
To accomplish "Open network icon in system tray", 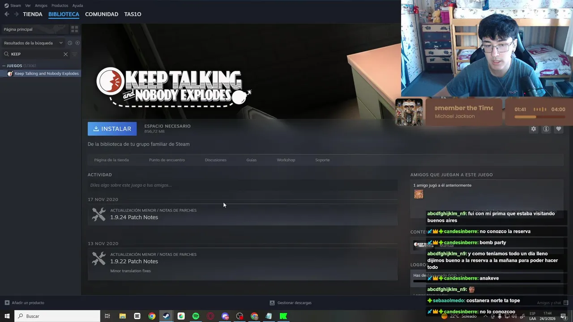I will [507, 316].
